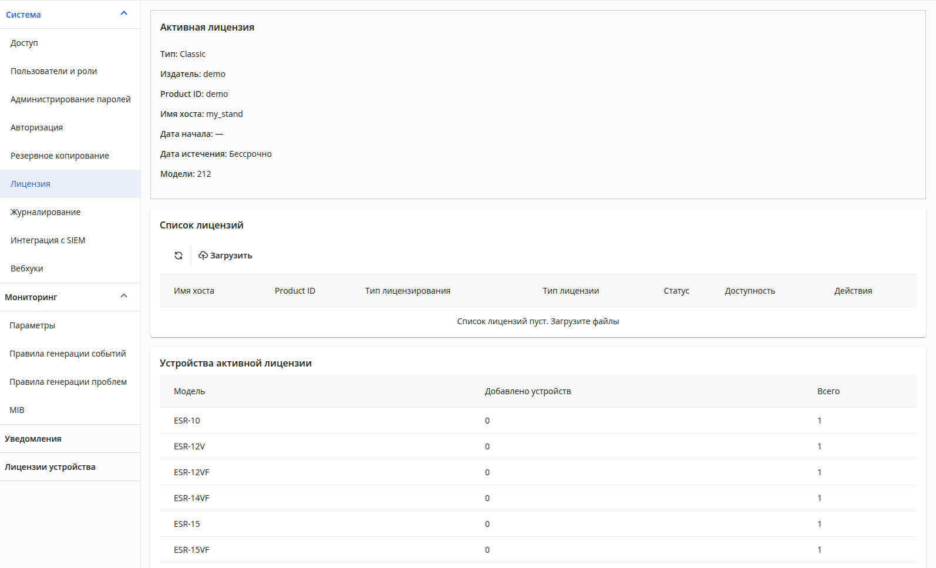936x568 pixels.
Task: Collapse the Мониторинг section chevron
Action: click(124, 296)
